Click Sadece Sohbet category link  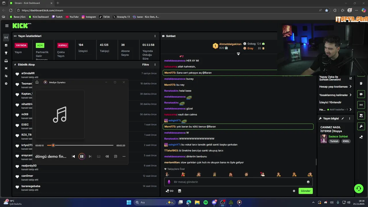[x=338, y=137]
